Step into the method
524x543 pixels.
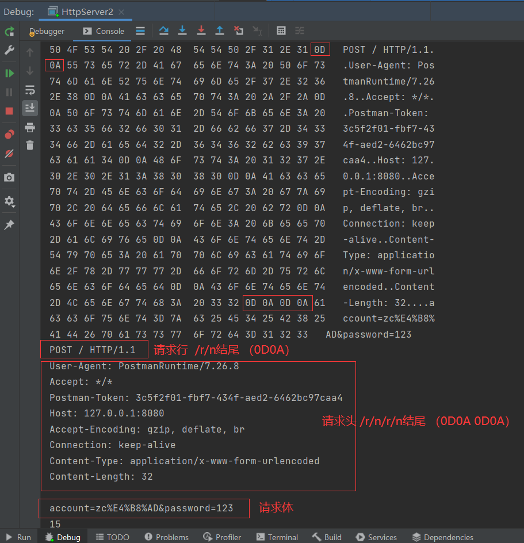[x=182, y=31]
